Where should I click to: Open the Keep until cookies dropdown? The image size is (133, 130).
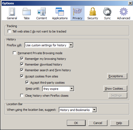coord(58,89)
